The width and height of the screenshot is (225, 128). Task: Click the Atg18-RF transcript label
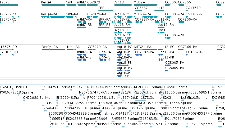coord(122,41)
